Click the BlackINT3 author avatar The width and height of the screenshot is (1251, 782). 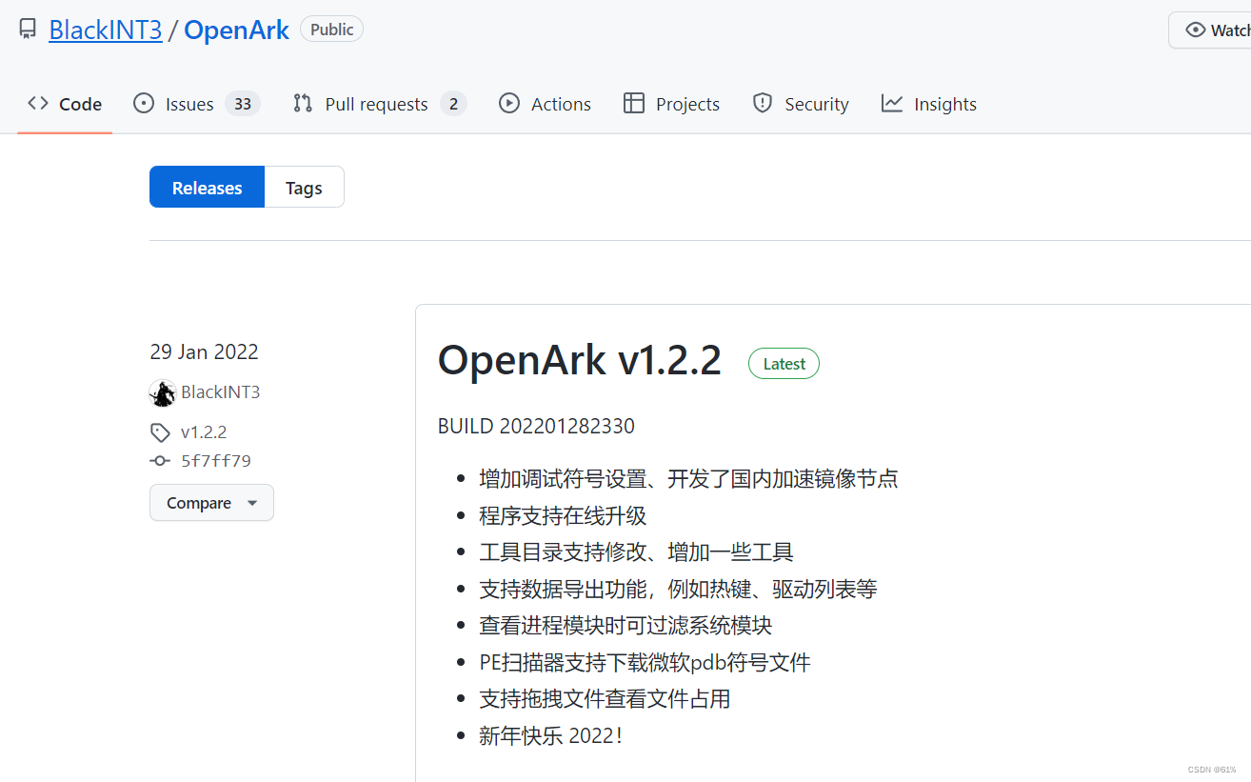click(x=163, y=392)
